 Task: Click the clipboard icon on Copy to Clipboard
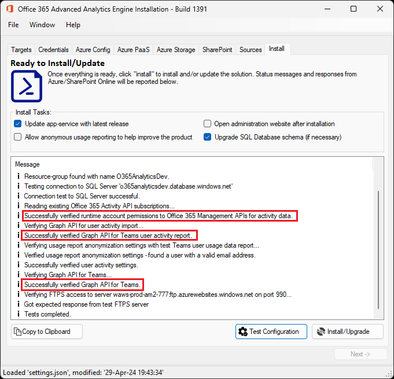coord(17,332)
